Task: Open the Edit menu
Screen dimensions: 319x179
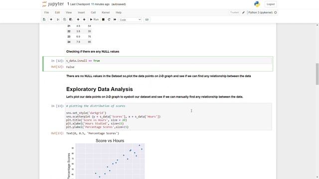Action: (x=57, y=12)
